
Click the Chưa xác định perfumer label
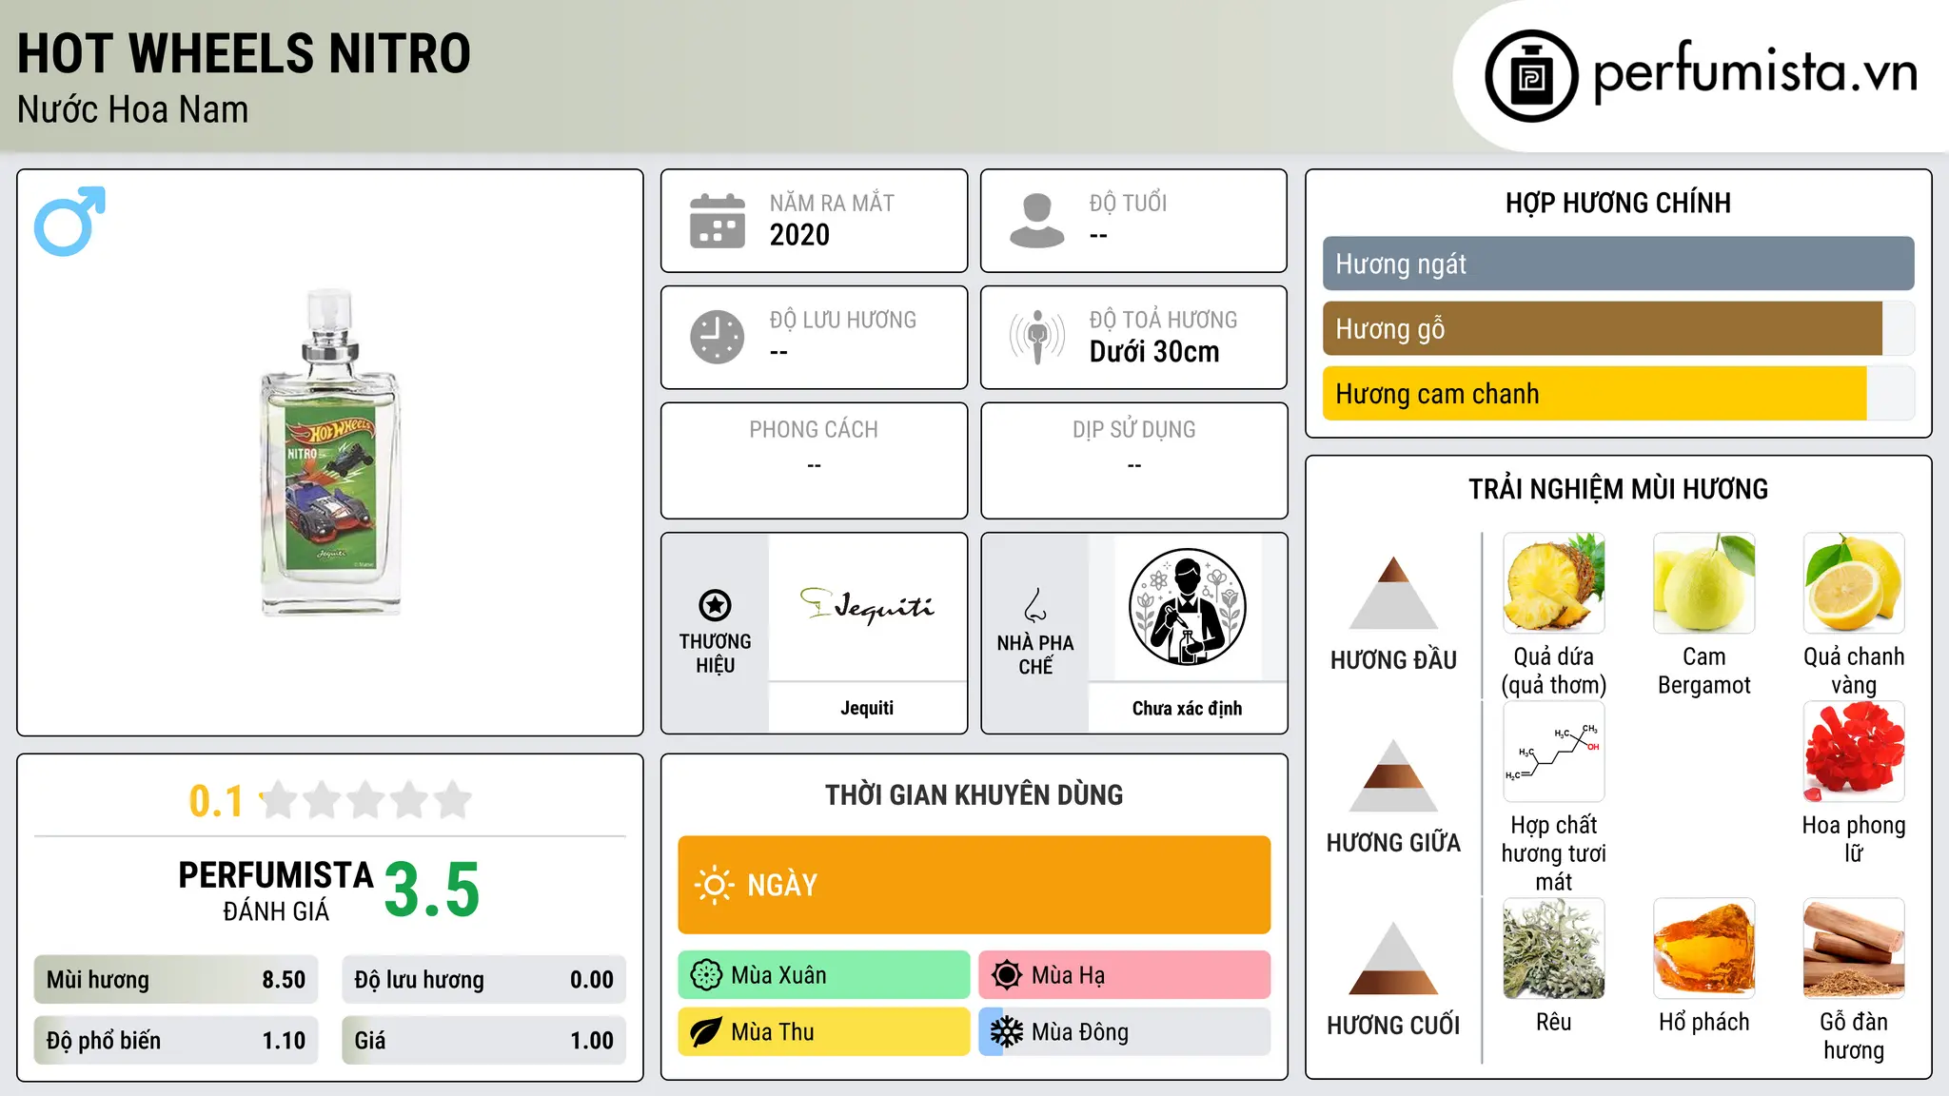coord(1187,708)
